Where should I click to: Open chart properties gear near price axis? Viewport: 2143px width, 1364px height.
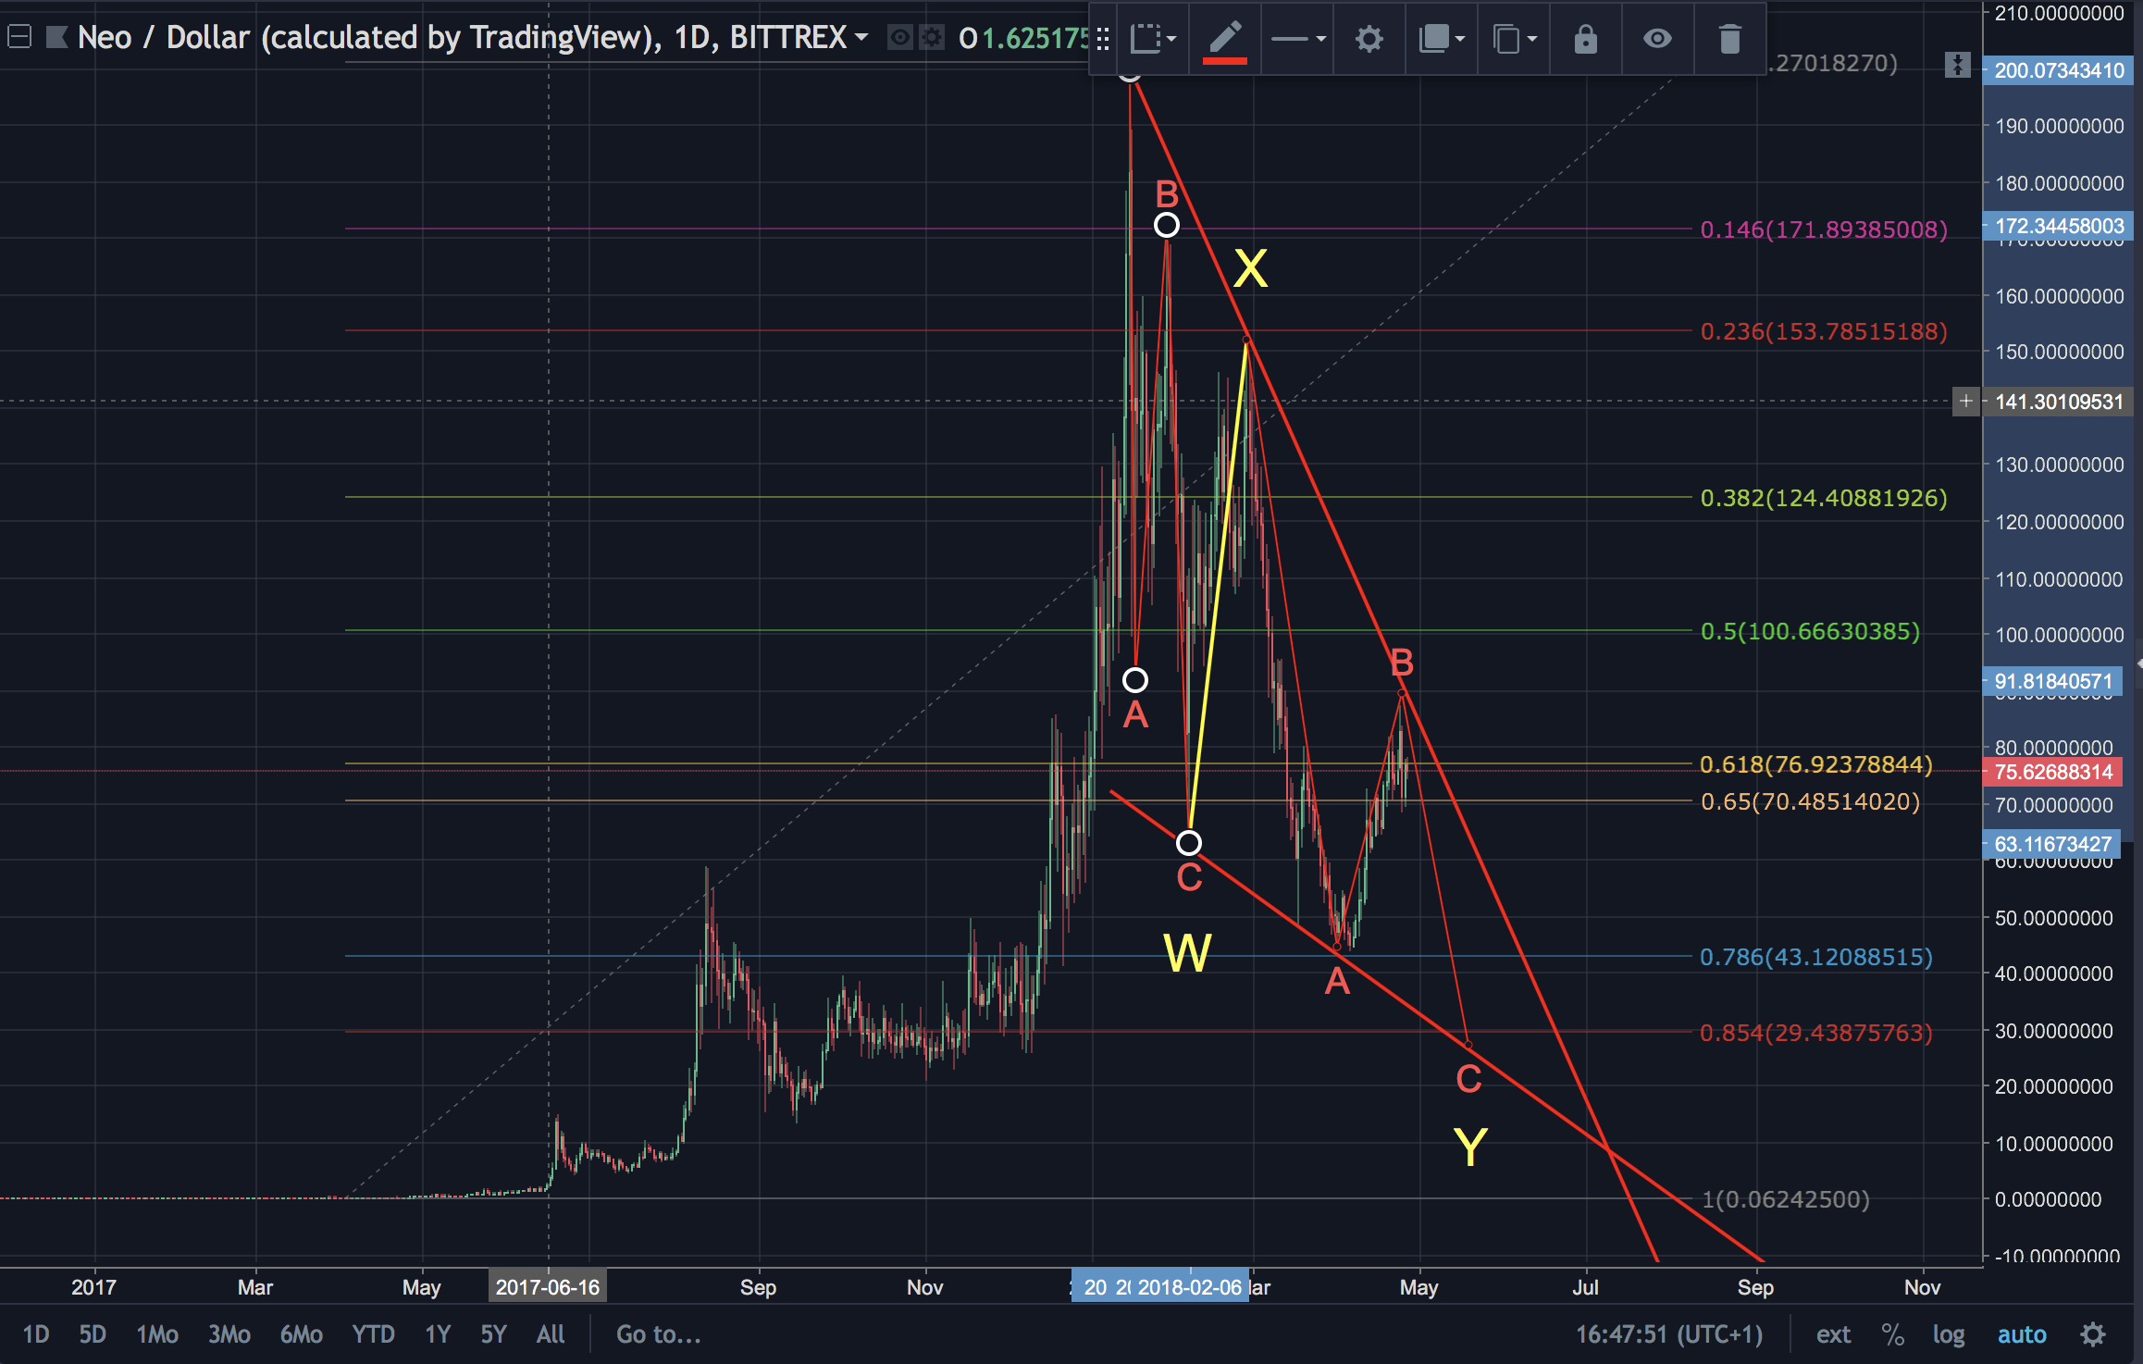[2093, 1334]
